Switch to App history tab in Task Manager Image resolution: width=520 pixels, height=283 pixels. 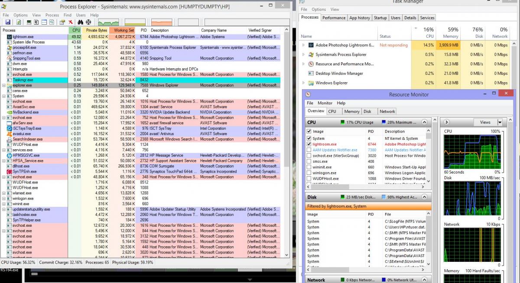[360, 18]
